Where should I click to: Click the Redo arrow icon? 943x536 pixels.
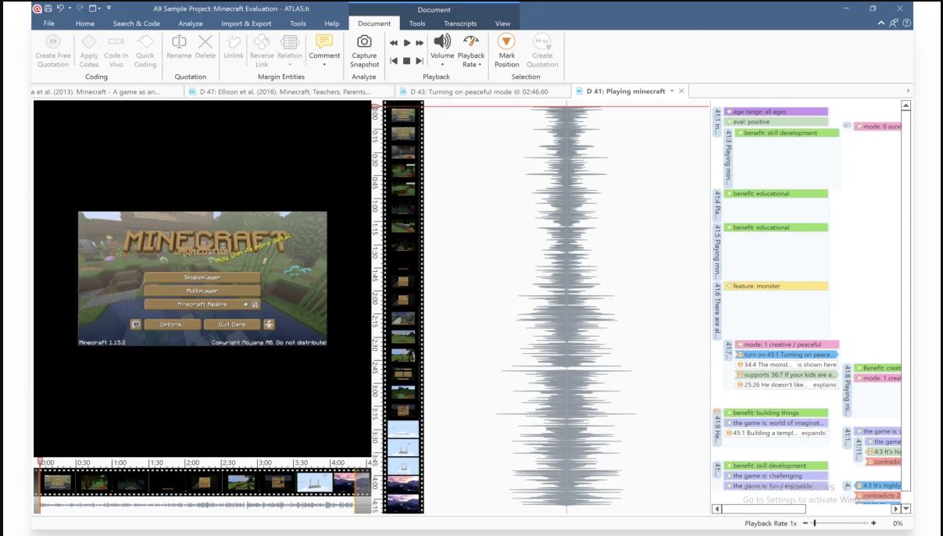point(80,9)
